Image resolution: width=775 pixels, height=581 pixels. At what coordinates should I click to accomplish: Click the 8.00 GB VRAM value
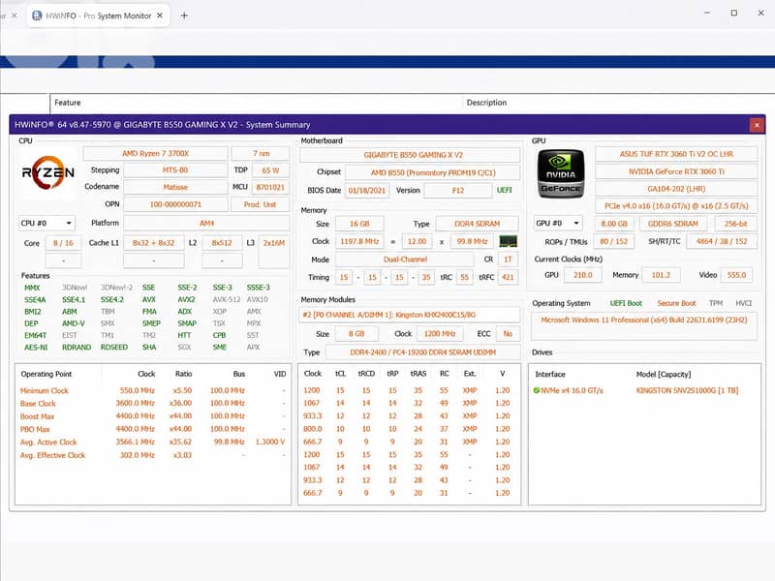pos(614,224)
